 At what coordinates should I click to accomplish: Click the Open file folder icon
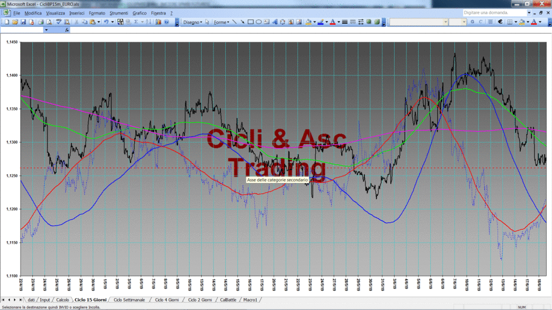pyautogui.click(x=15, y=22)
